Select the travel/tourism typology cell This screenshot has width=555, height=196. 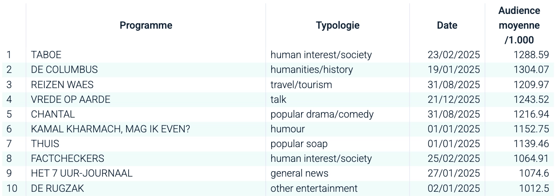(301, 85)
